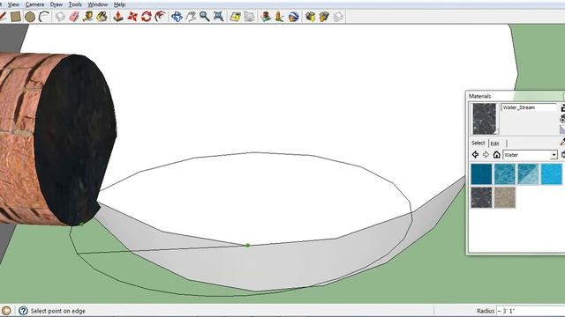
Task: Pick the two-tone diagonal water swatch
Action: pos(528,174)
